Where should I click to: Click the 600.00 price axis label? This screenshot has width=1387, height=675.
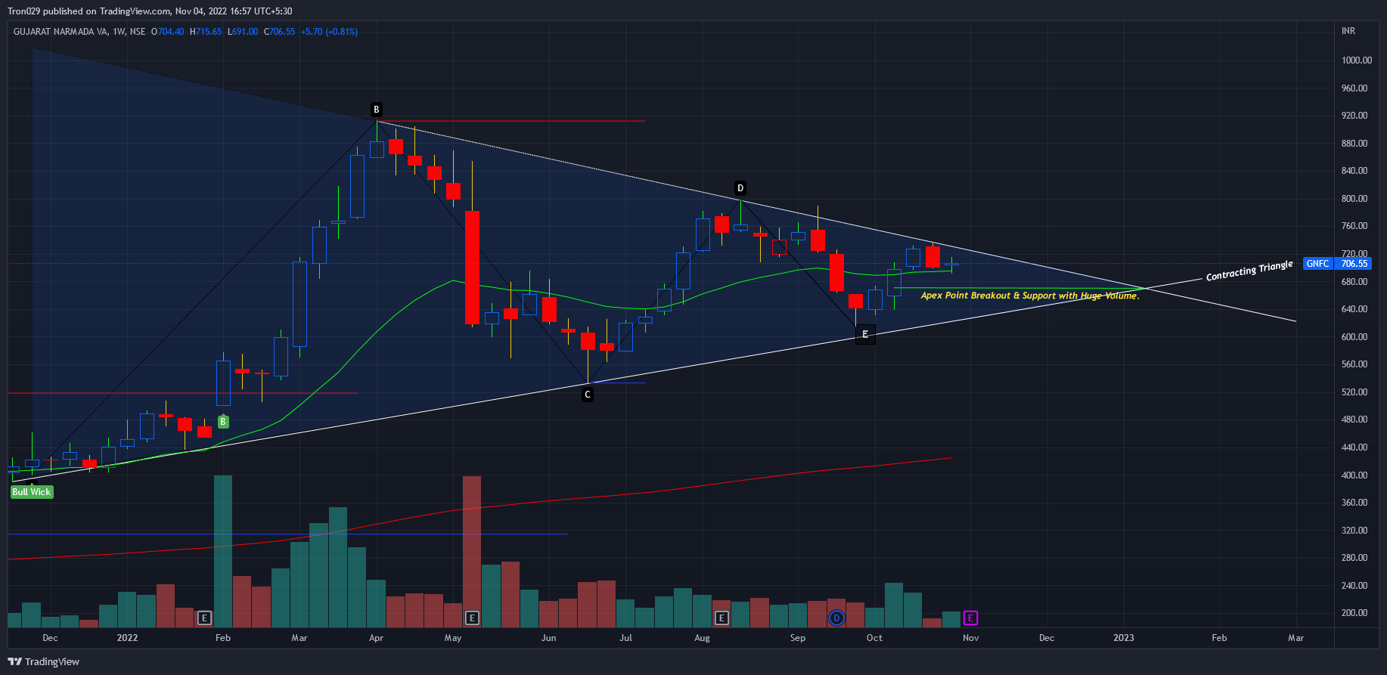pyautogui.click(x=1354, y=337)
